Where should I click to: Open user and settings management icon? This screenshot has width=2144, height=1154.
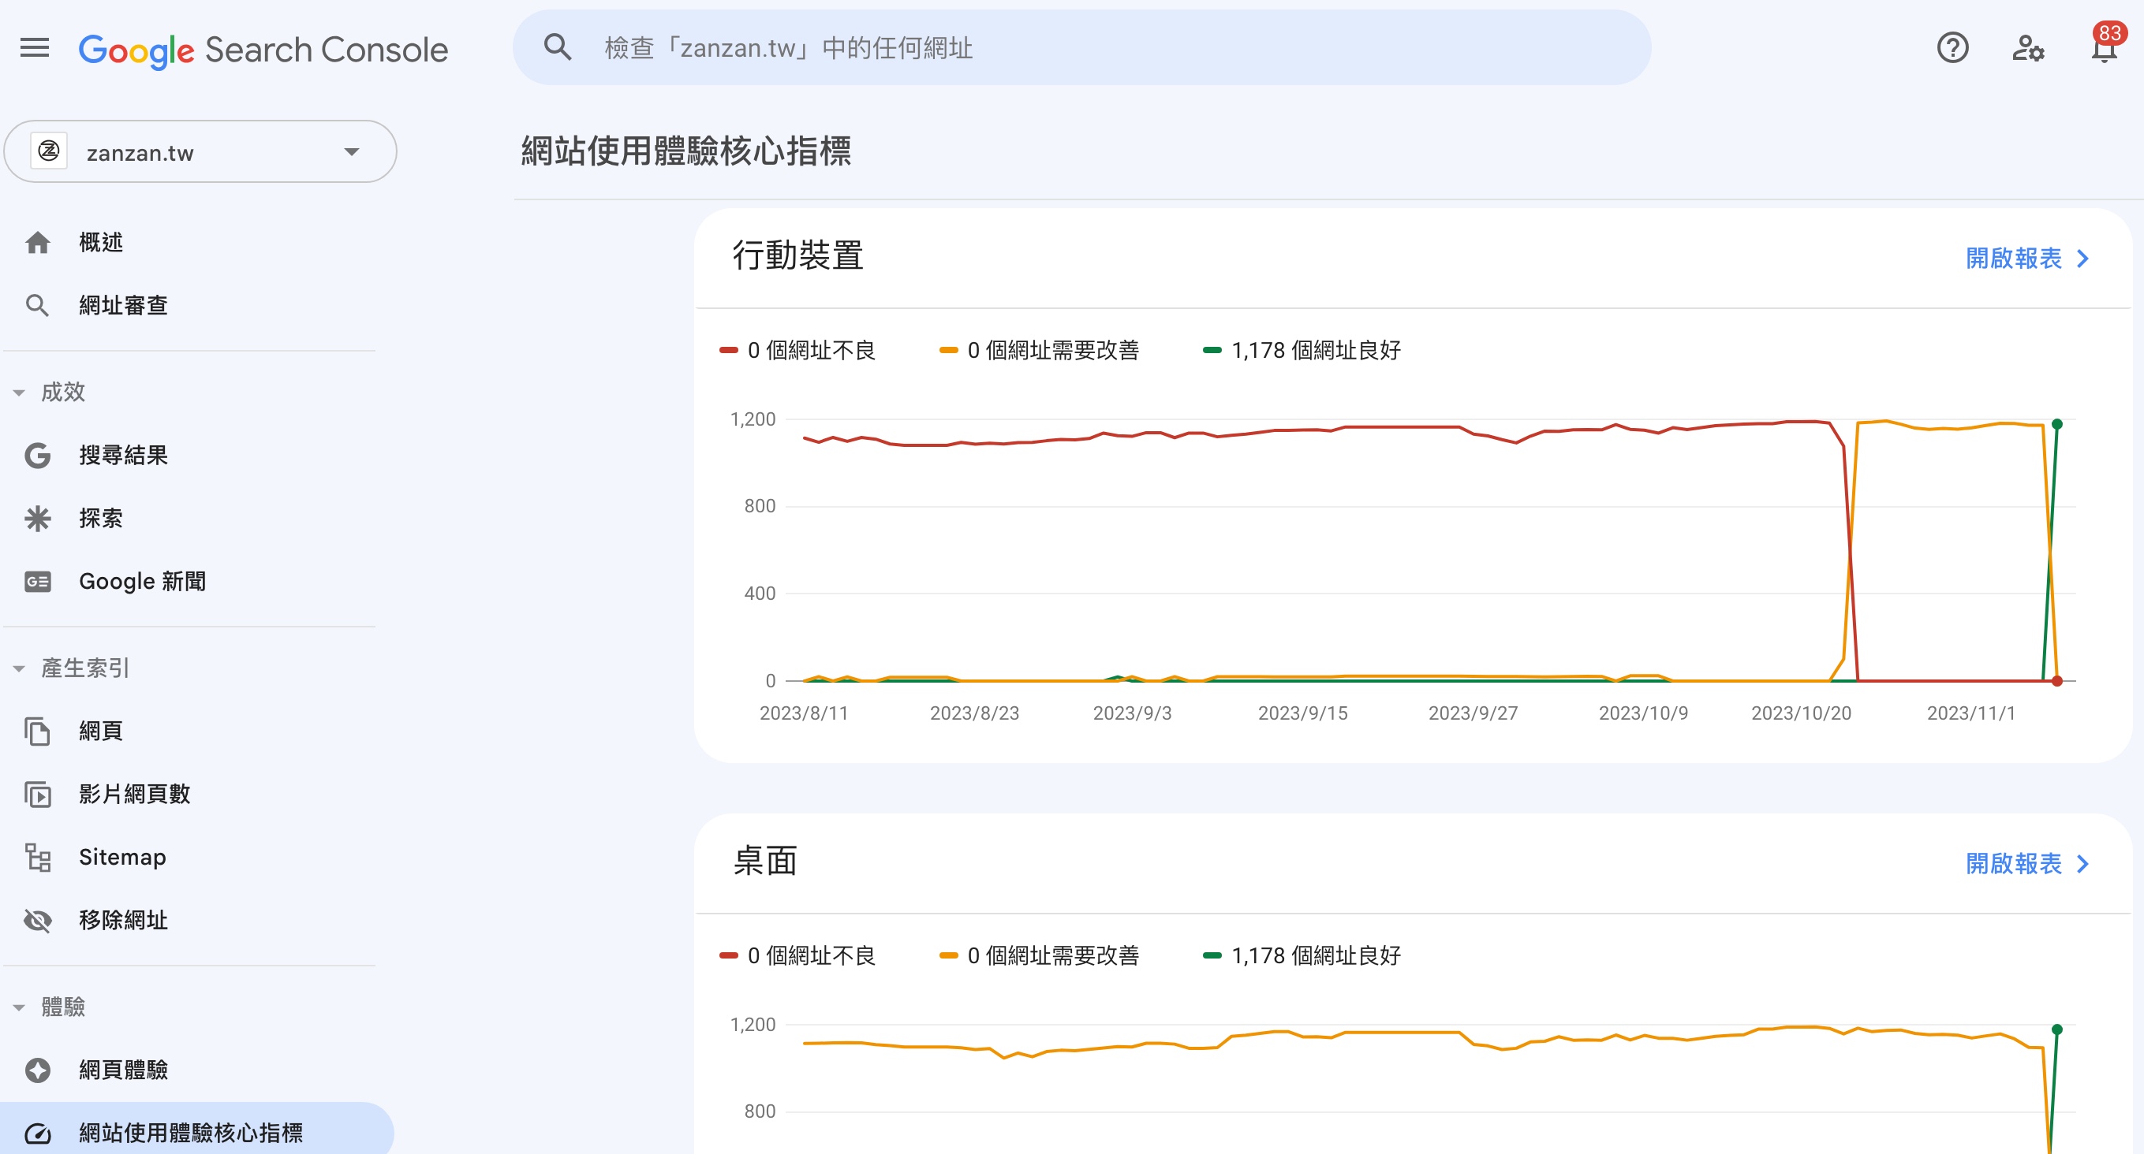pyautogui.click(x=2028, y=48)
